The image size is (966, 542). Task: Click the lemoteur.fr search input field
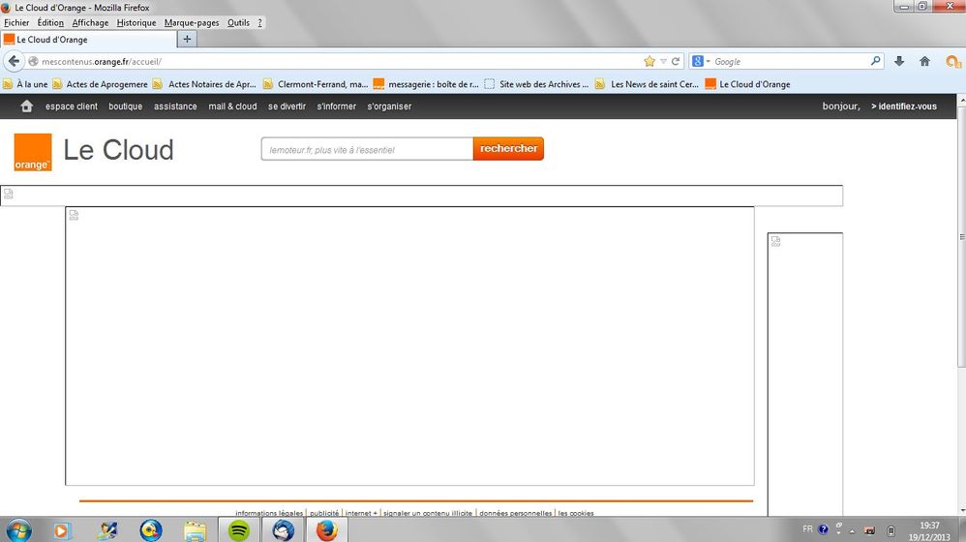point(367,149)
